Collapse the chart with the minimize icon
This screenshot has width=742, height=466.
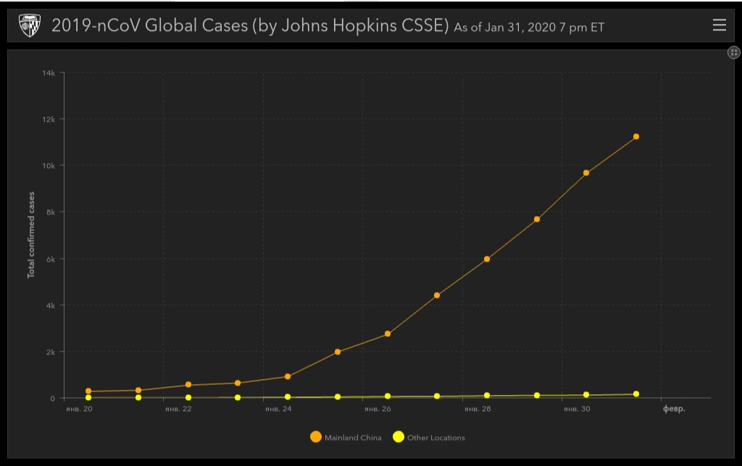pyautogui.click(x=733, y=52)
